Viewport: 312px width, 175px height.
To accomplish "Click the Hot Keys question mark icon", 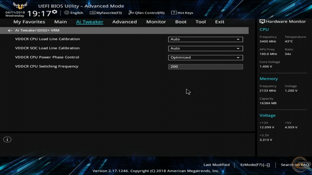I will [174, 13].
